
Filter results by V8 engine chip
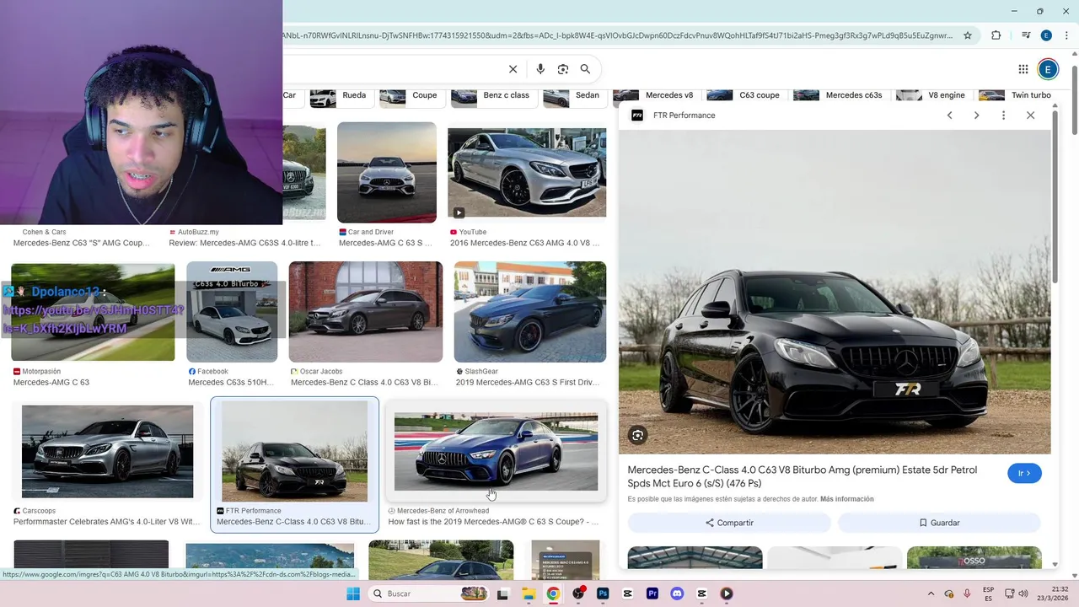click(931, 96)
